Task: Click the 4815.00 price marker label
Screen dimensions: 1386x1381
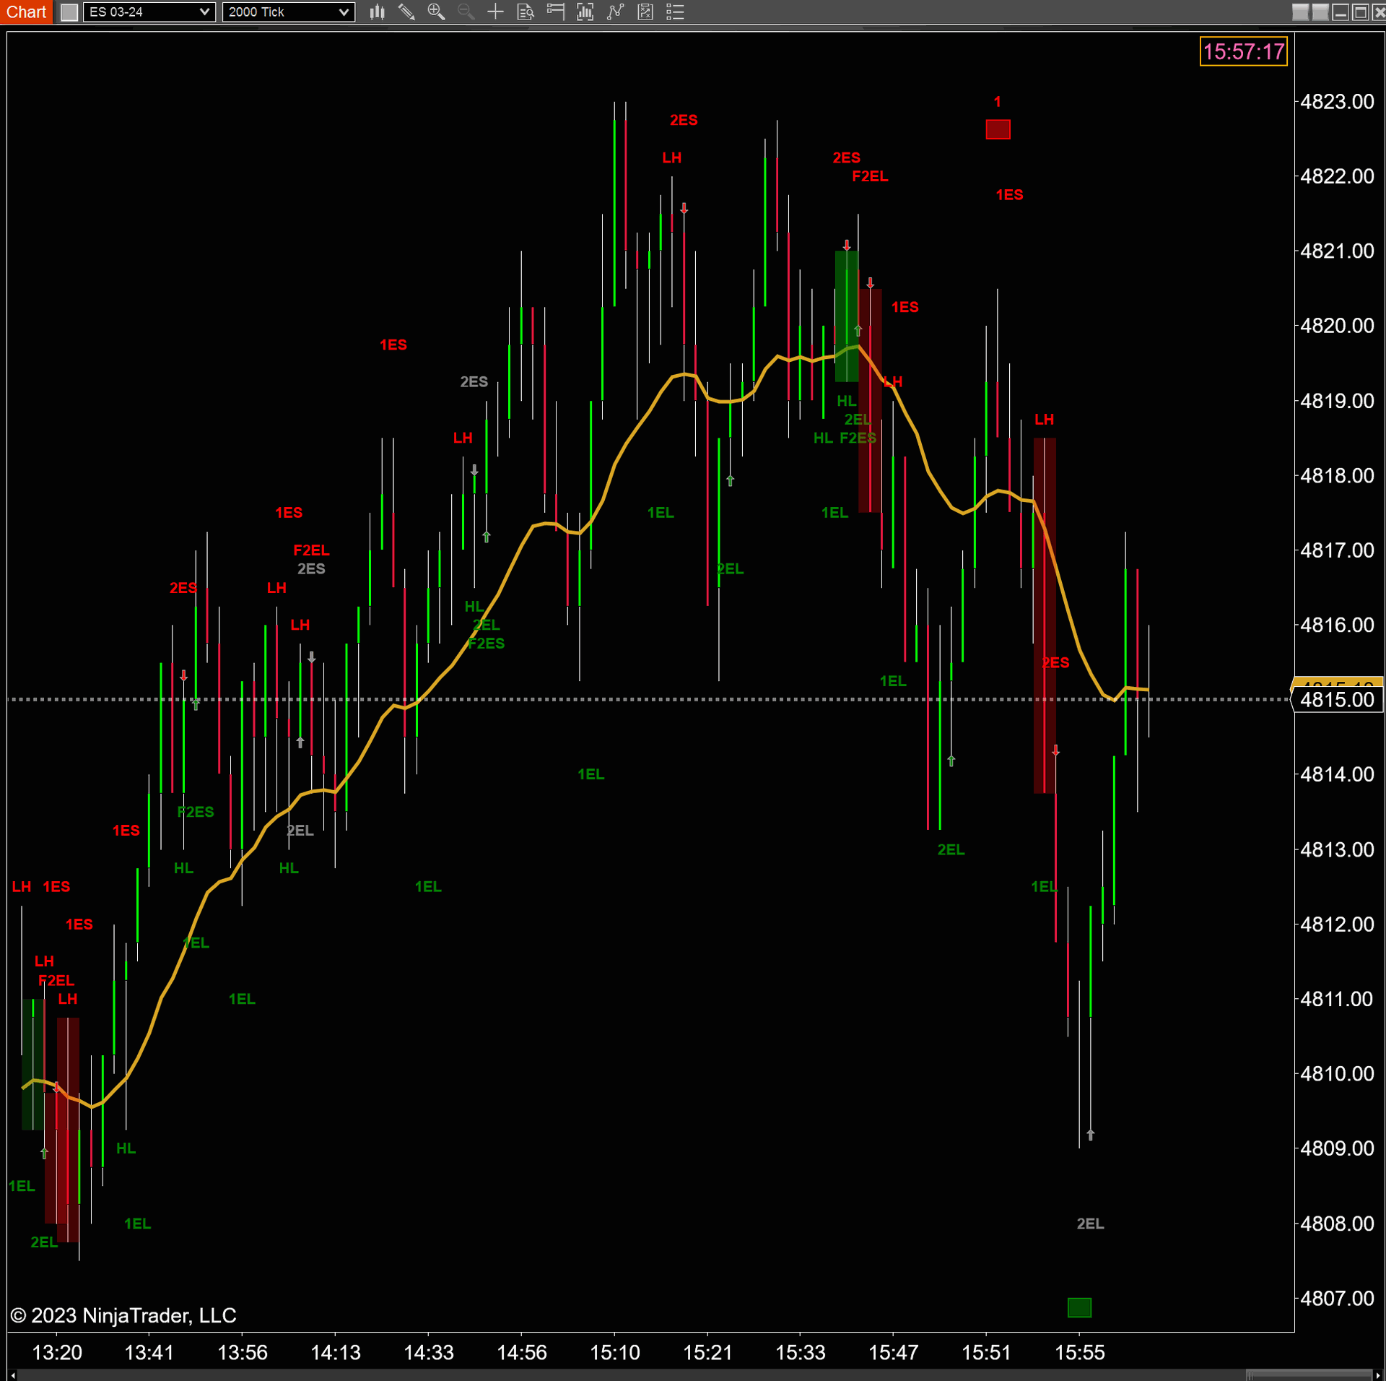Action: point(1337,700)
